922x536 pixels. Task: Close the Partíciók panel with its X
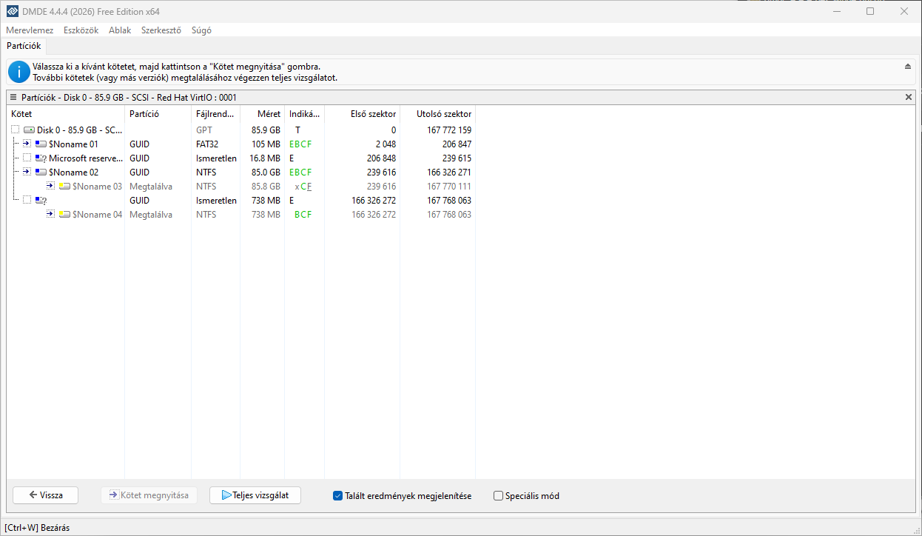coord(909,97)
